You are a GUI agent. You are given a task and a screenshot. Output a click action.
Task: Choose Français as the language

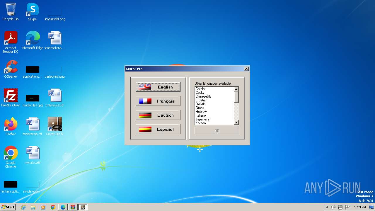(158, 101)
